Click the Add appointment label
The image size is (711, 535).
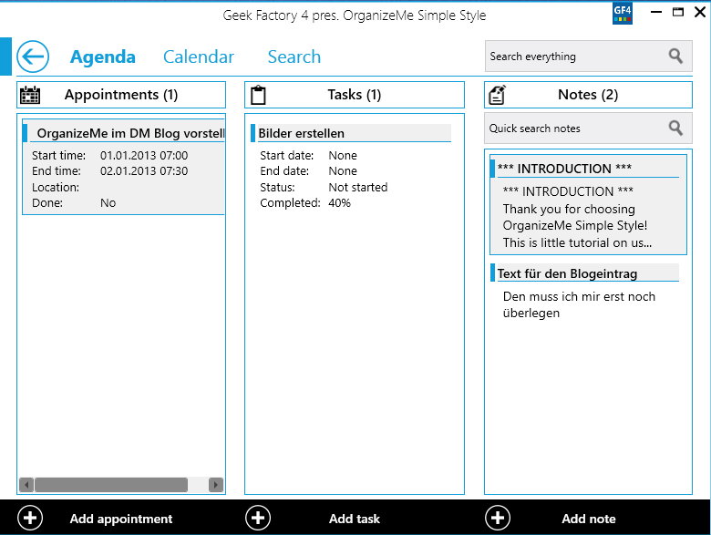tap(121, 519)
